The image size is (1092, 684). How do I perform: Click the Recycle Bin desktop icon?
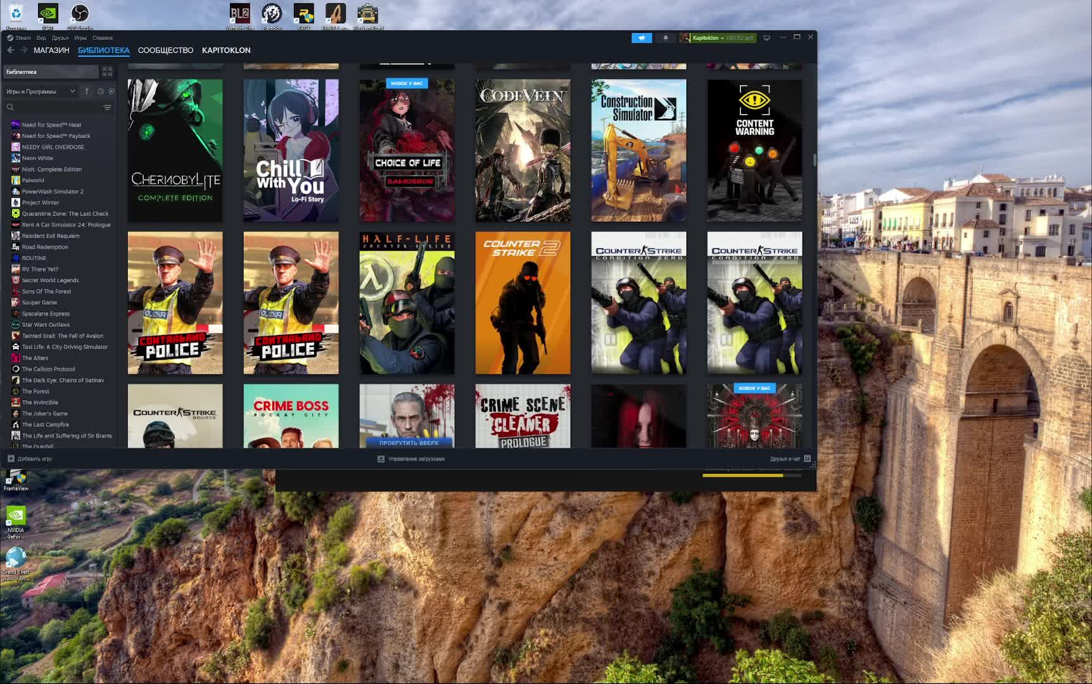tap(16, 17)
